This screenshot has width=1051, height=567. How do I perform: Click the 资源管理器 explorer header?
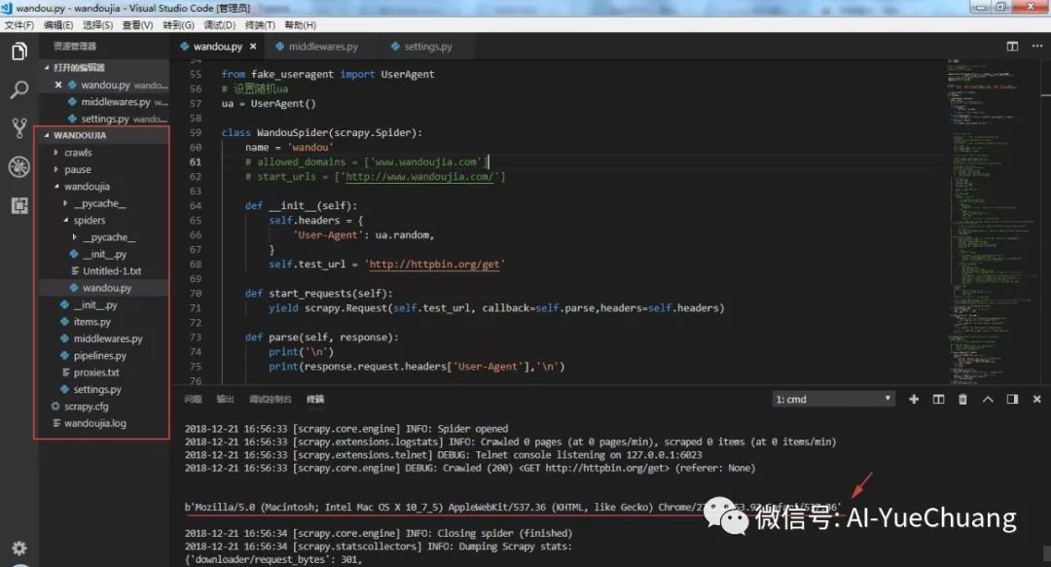pyautogui.click(x=75, y=47)
